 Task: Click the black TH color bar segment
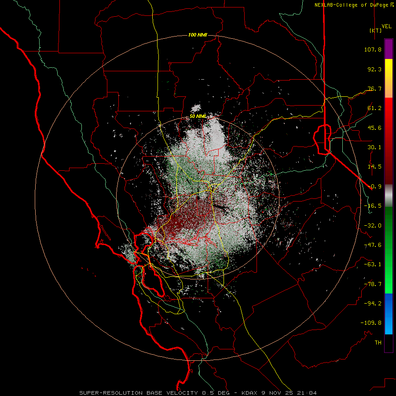coord(389,343)
